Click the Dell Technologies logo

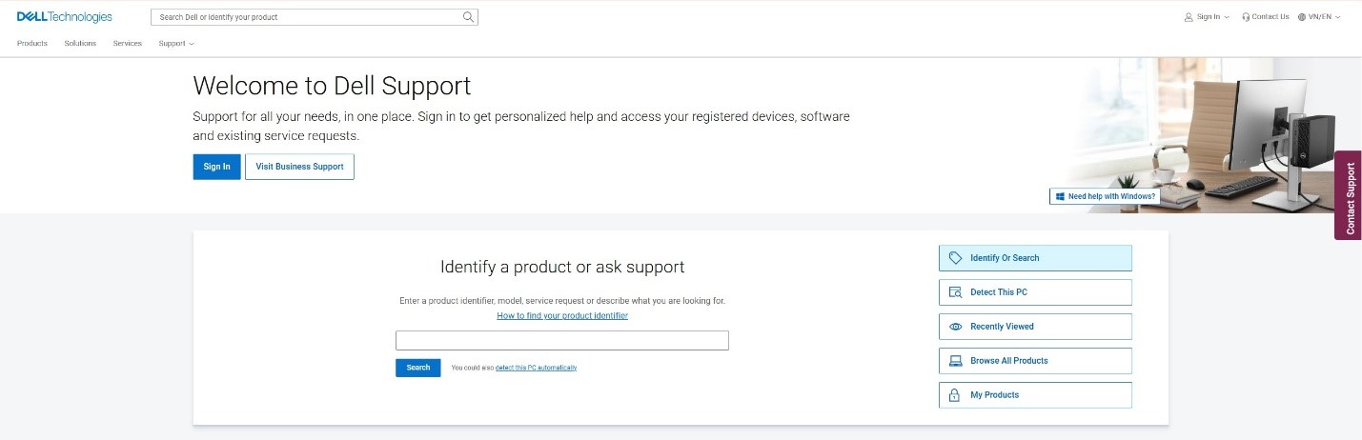64,16
